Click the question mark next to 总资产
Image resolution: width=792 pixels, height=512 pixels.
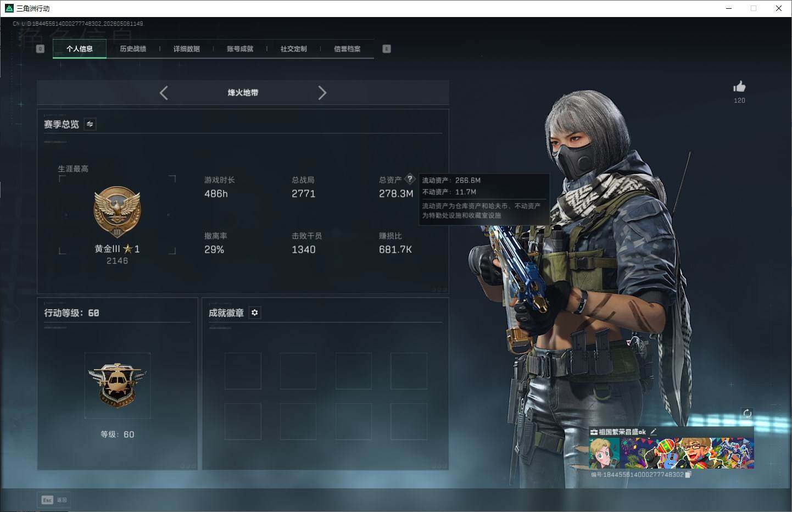tap(410, 179)
